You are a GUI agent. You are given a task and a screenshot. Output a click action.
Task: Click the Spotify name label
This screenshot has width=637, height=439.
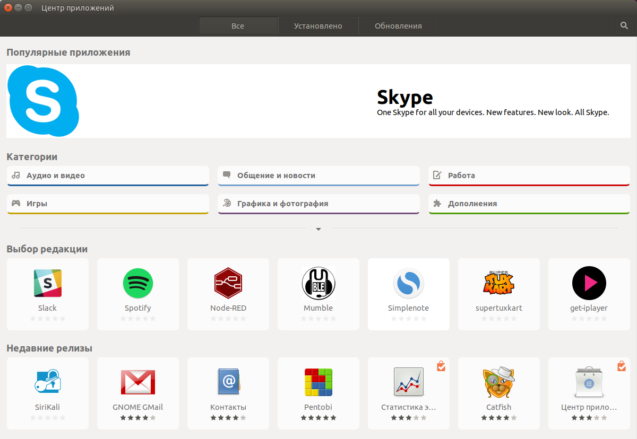coord(138,308)
